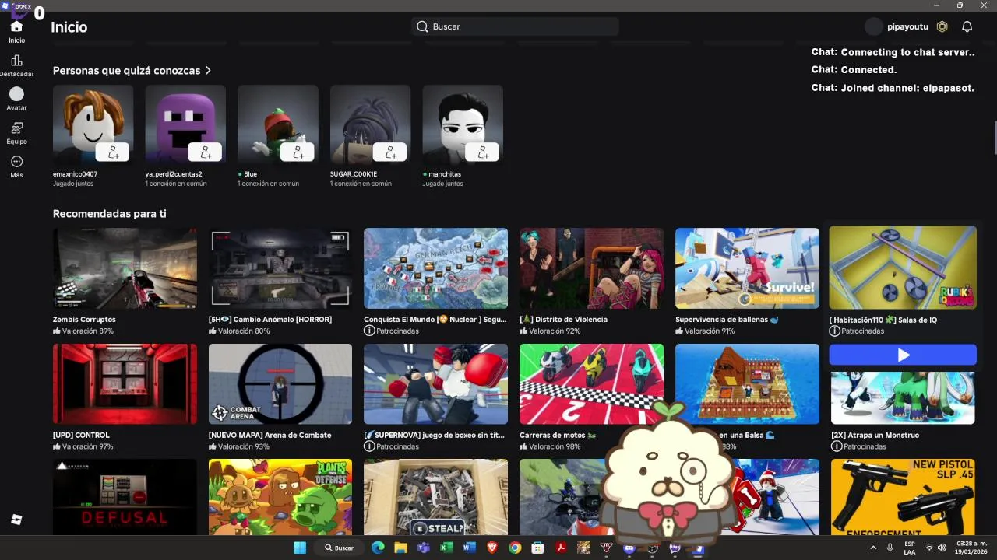
Task: Add manchitas as a connection
Action: (483, 152)
